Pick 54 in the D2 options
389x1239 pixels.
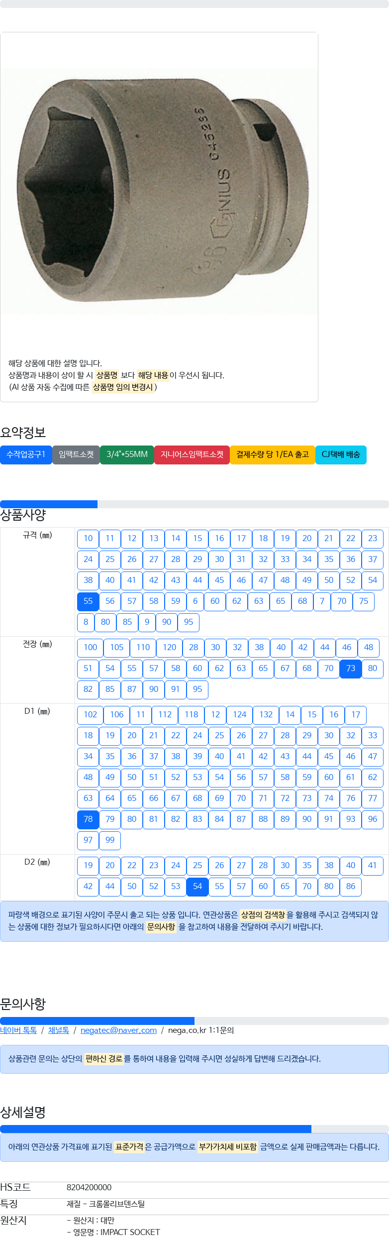pyautogui.click(x=197, y=887)
